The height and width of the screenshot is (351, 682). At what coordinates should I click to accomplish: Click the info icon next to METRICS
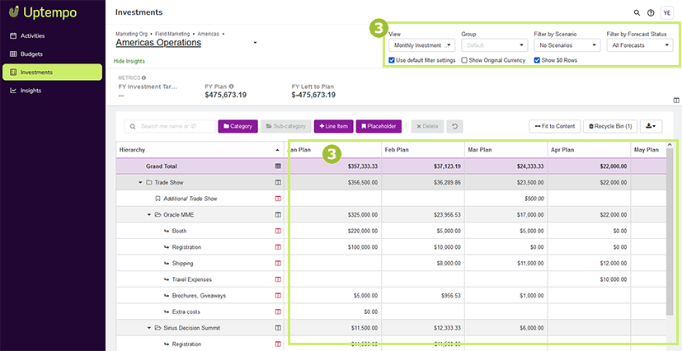(143, 77)
